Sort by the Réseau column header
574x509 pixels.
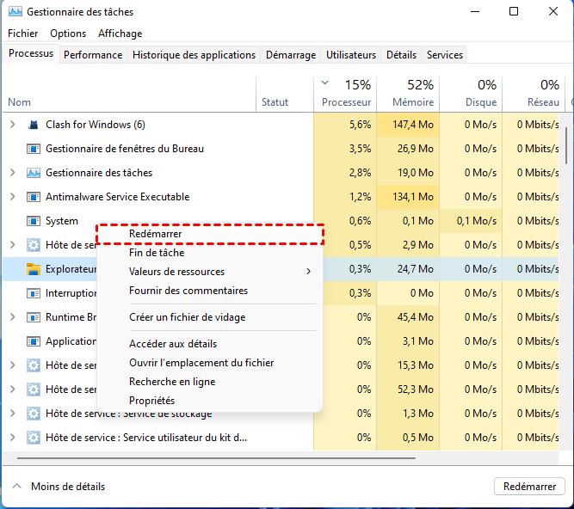[x=534, y=95]
